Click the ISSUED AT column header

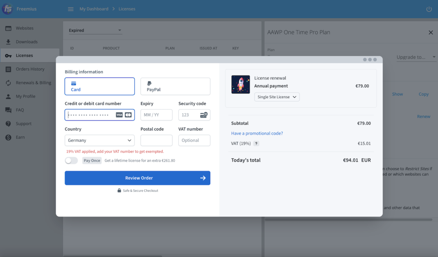pyautogui.click(x=209, y=48)
